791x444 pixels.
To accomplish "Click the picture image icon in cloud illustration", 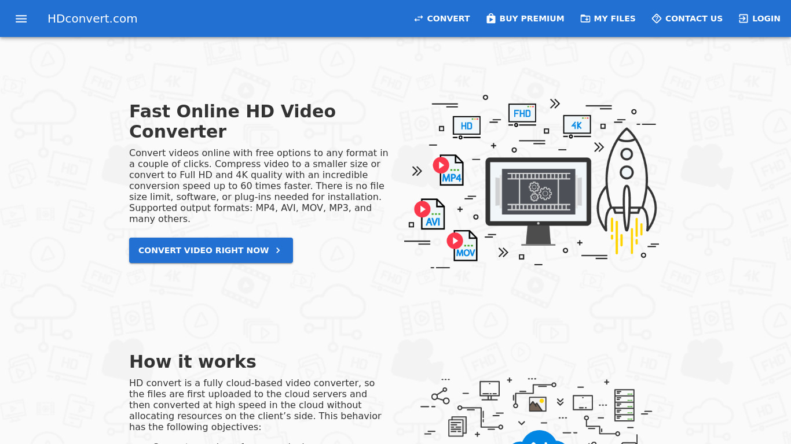I will click(538, 404).
